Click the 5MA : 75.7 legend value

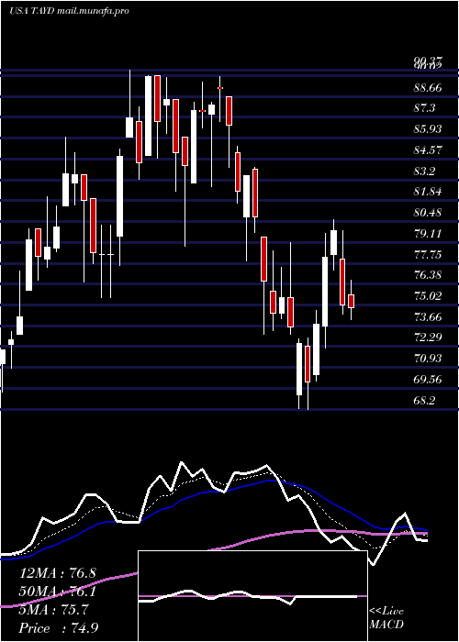[x=53, y=610]
